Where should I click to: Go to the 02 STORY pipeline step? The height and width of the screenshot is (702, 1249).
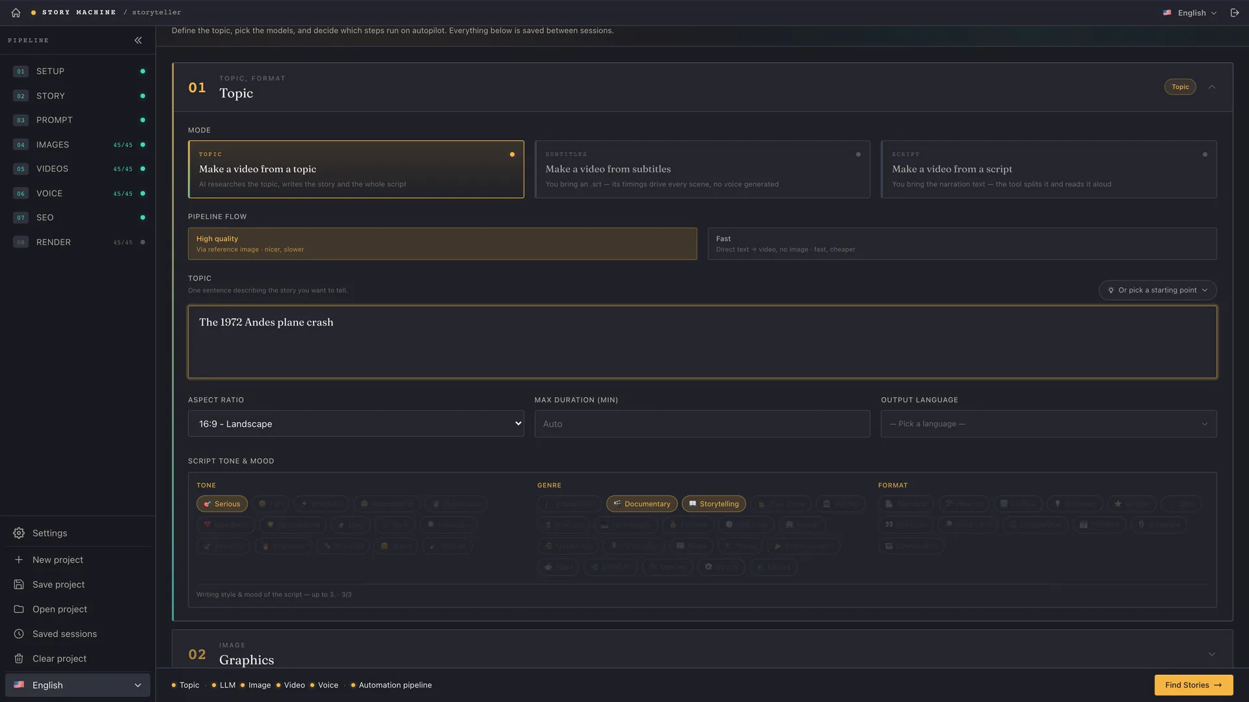78,96
